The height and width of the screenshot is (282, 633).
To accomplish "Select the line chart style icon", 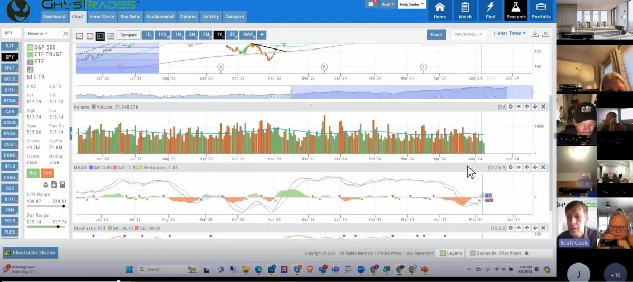I will tap(80, 36).
